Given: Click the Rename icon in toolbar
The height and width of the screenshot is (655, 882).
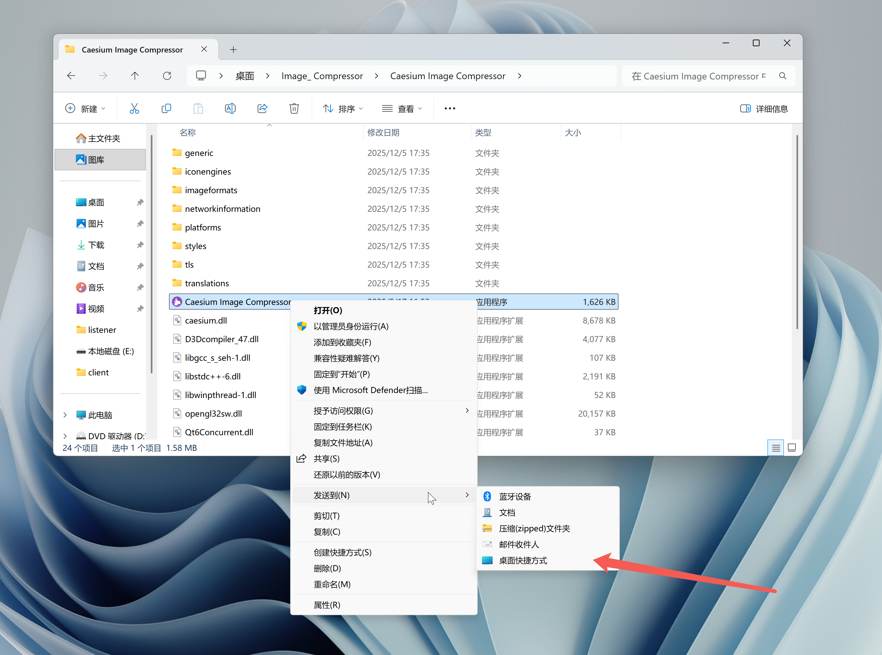Looking at the screenshot, I should tap(230, 108).
